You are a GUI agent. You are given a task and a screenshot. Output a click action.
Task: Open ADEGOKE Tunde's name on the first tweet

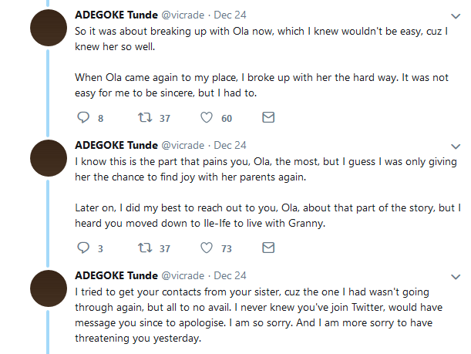tap(116, 15)
